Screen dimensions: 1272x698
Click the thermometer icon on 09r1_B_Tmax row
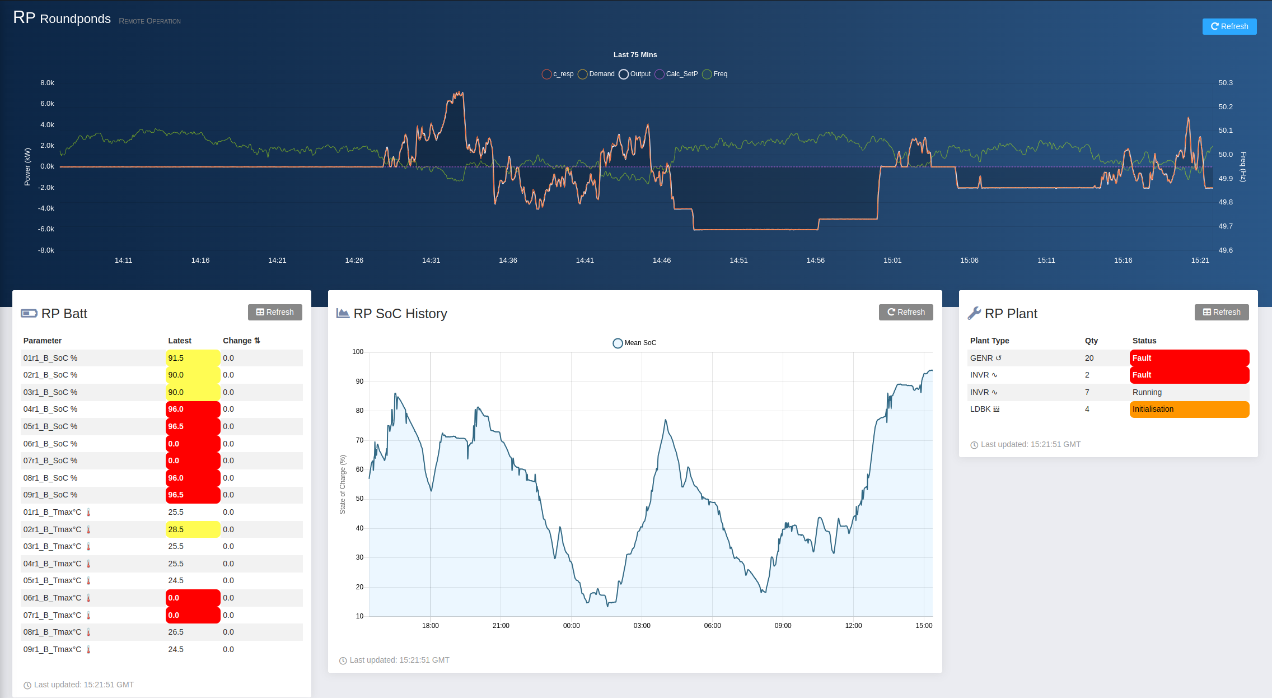coord(88,649)
